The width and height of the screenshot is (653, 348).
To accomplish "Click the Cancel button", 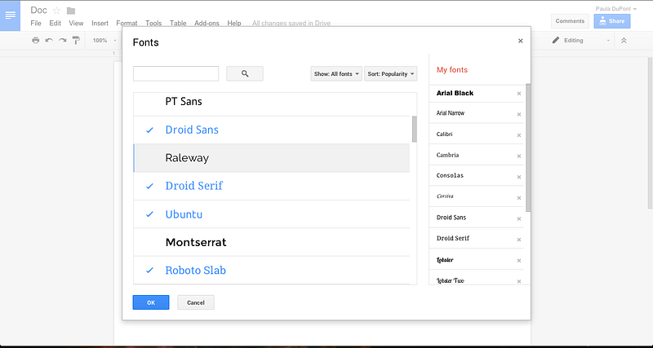I will (x=196, y=302).
